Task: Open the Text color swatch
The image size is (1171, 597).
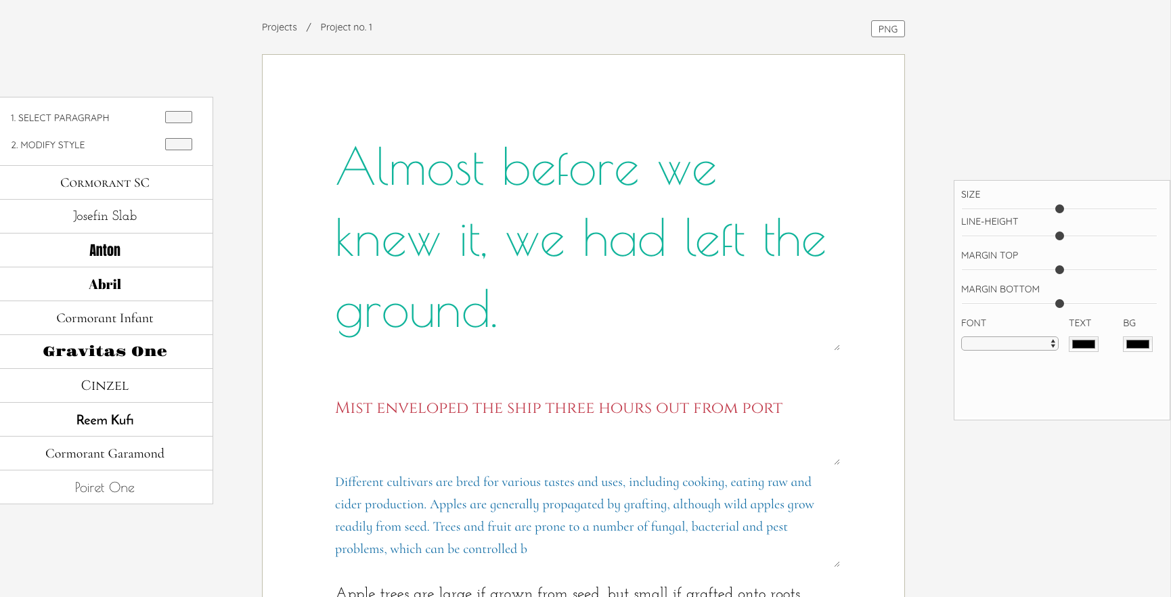Action: pos(1083,344)
